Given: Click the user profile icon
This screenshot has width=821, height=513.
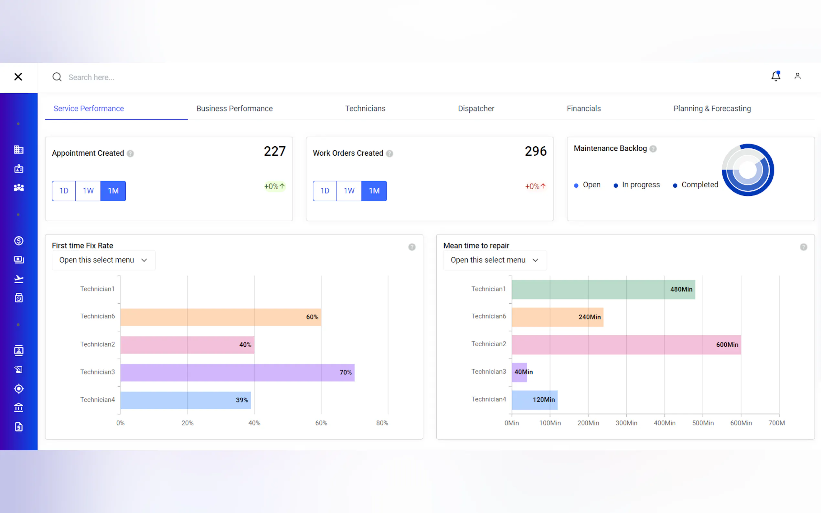Looking at the screenshot, I should (x=797, y=76).
